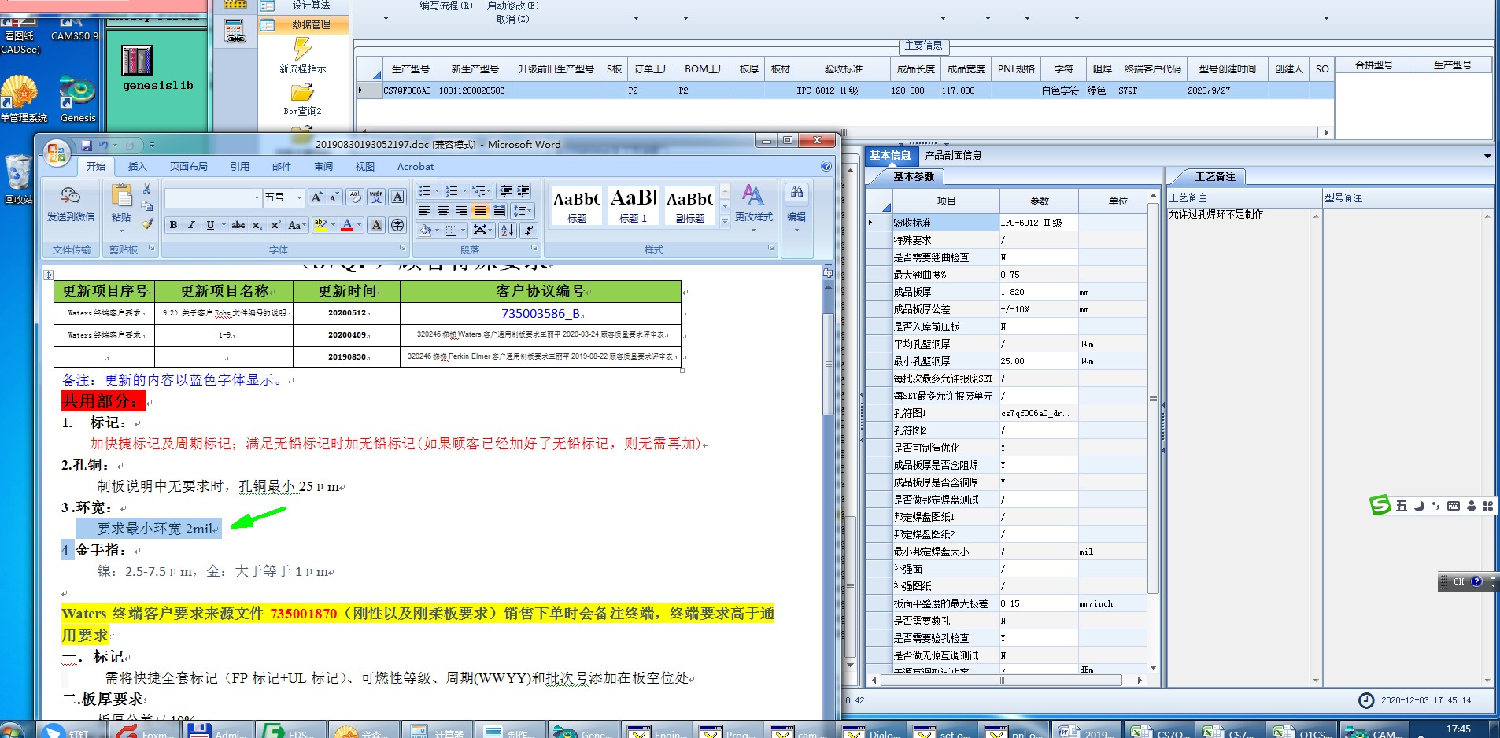Shrink font size with the smaller A icon
This screenshot has height=738, width=1500.
pos(334,197)
